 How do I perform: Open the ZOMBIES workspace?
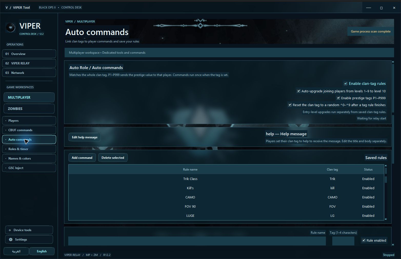click(x=29, y=109)
